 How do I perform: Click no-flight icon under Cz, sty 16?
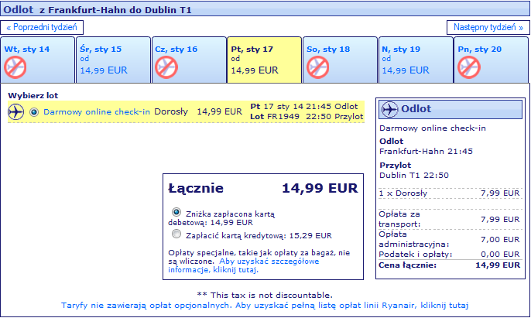coord(166,67)
